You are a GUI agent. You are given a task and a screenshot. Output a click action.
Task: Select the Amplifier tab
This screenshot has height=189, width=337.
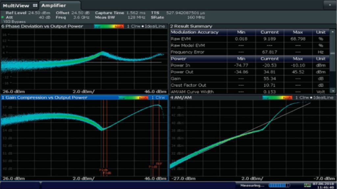[x=54, y=6]
